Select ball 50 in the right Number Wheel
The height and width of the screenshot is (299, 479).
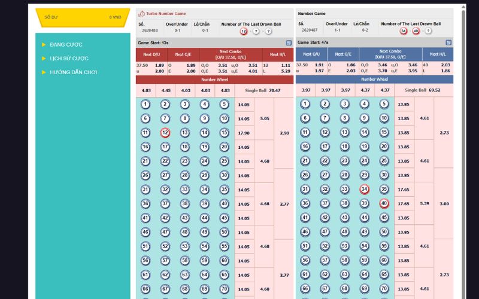click(384, 232)
